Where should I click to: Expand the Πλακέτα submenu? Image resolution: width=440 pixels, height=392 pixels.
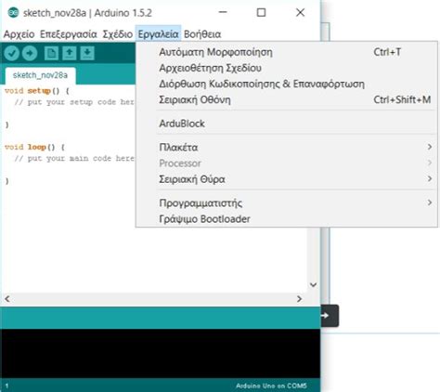(x=287, y=147)
